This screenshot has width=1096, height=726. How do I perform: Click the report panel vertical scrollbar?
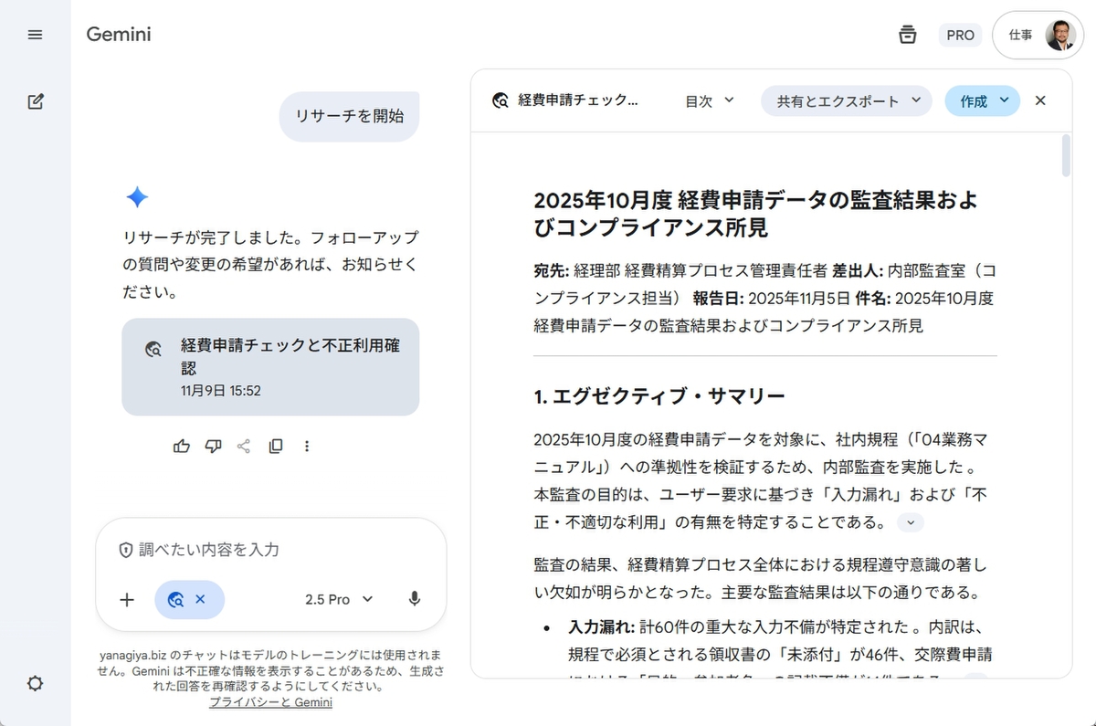1066,156
